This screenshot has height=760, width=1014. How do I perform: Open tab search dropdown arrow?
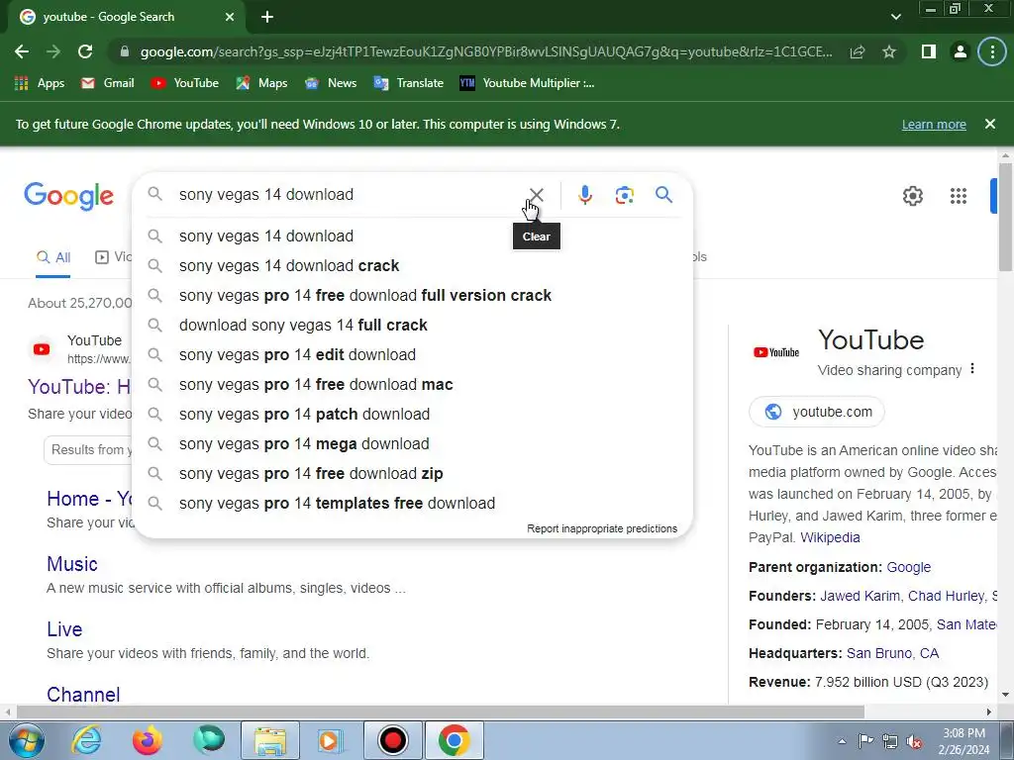pyautogui.click(x=895, y=17)
